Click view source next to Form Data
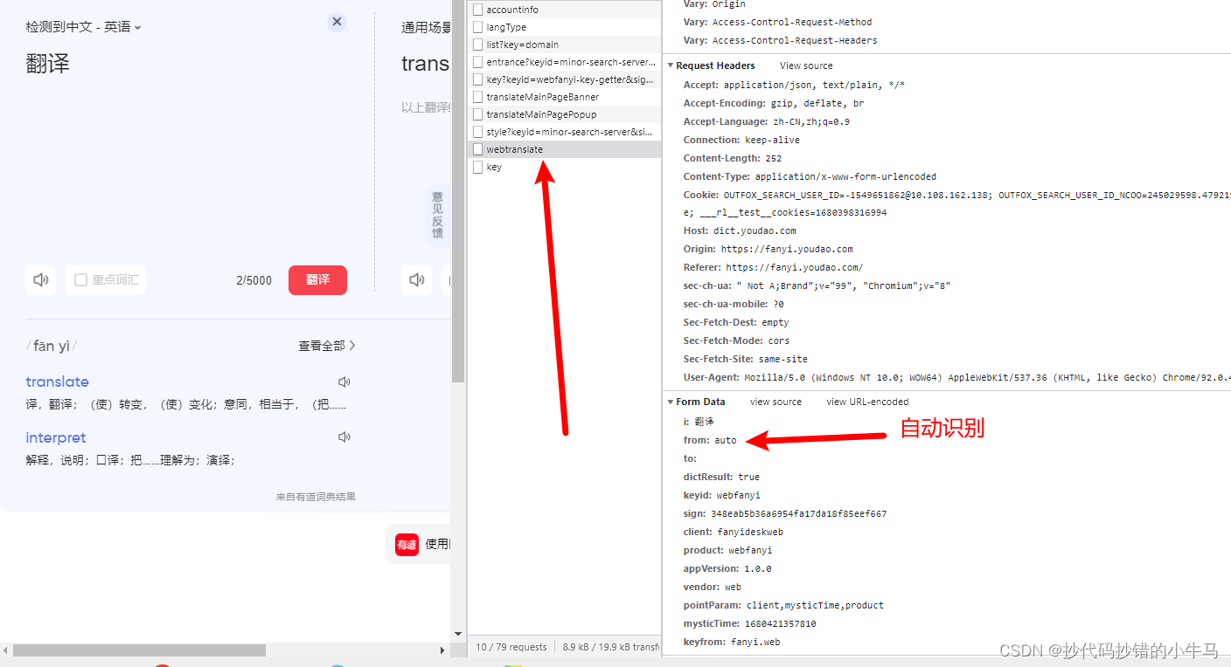Screen dimensions: 1231x667 point(775,402)
